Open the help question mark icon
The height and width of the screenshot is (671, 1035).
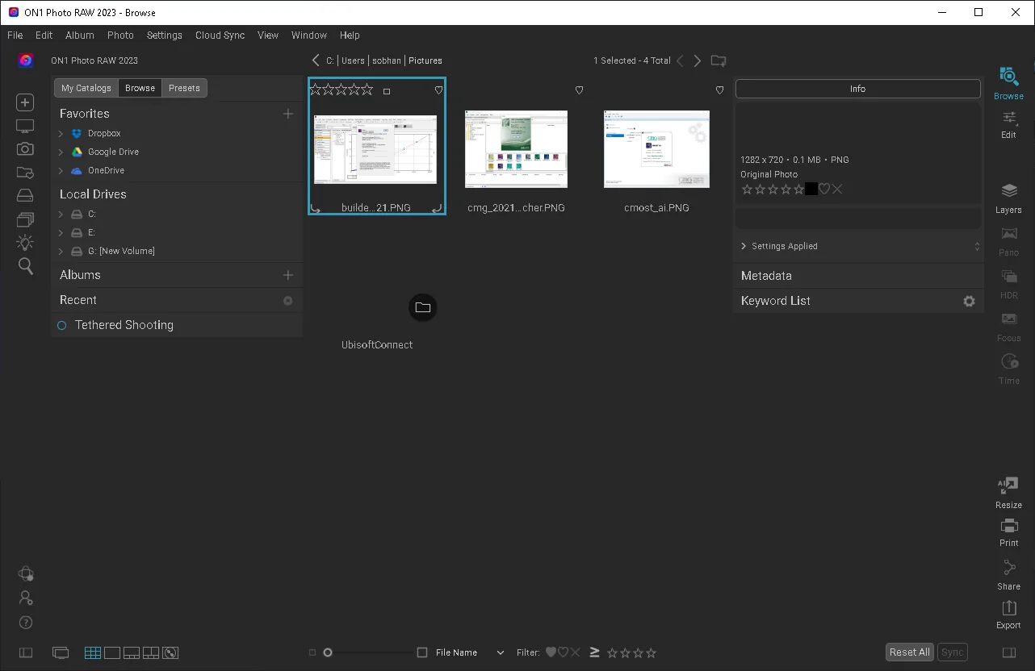coord(25,623)
